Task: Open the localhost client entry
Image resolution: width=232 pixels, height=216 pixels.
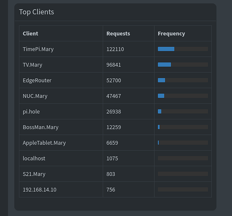Action: [x=34, y=159]
